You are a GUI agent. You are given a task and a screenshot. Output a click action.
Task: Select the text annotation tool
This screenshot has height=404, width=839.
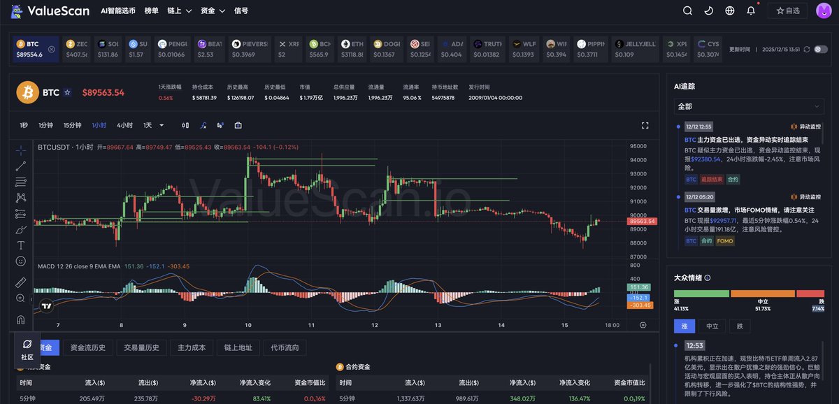click(x=21, y=245)
